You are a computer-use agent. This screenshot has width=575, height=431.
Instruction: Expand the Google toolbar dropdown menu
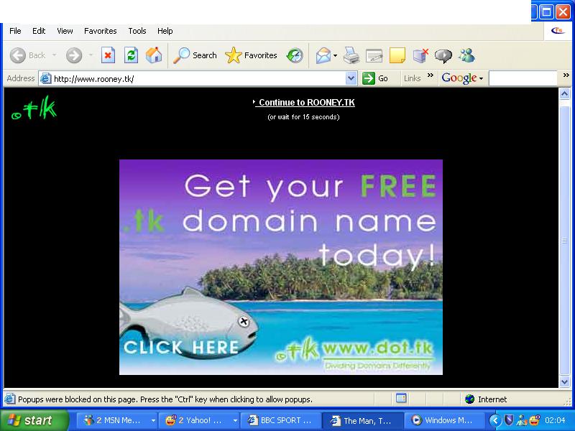click(481, 78)
